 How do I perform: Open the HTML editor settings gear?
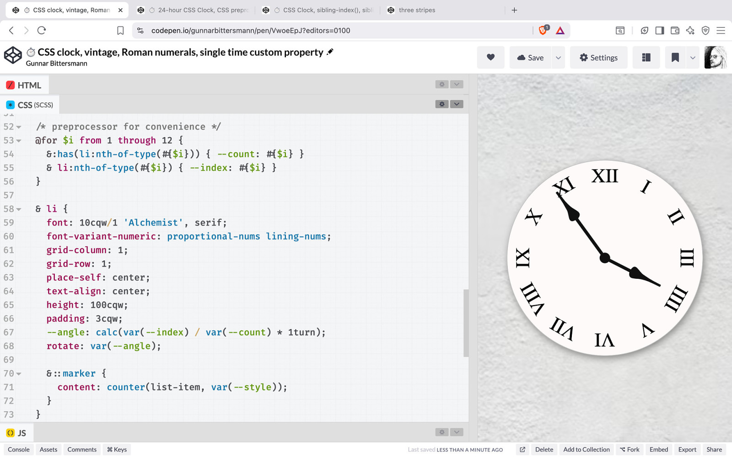[x=441, y=85]
